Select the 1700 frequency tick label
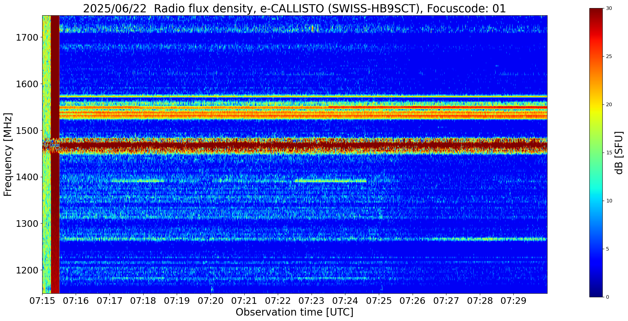The image size is (628, 321). (27, 38)
